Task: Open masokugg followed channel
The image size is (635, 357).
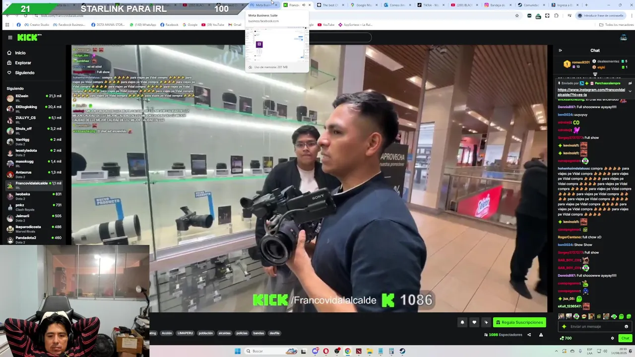Action: 34,163
